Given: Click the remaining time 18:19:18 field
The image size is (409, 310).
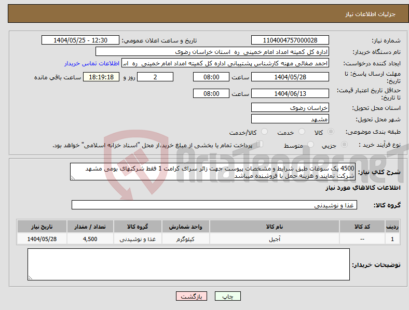Looking at the screenshot, I should [x=101, y=77].
